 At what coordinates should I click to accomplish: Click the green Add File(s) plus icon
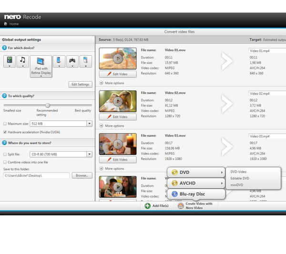tap(147, 206)
